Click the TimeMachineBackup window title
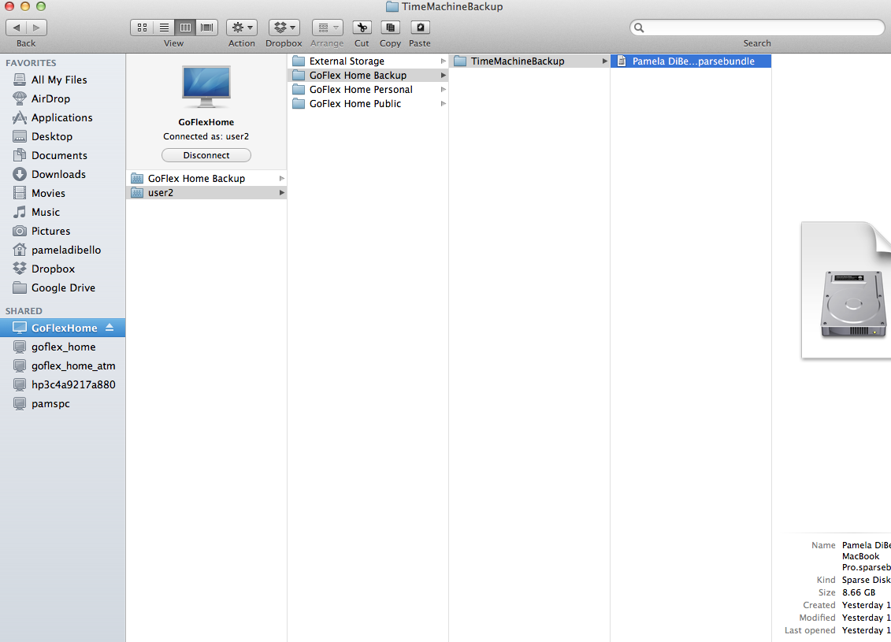The height and width of the screenshot is (642, 891). [x=451, y=7]
